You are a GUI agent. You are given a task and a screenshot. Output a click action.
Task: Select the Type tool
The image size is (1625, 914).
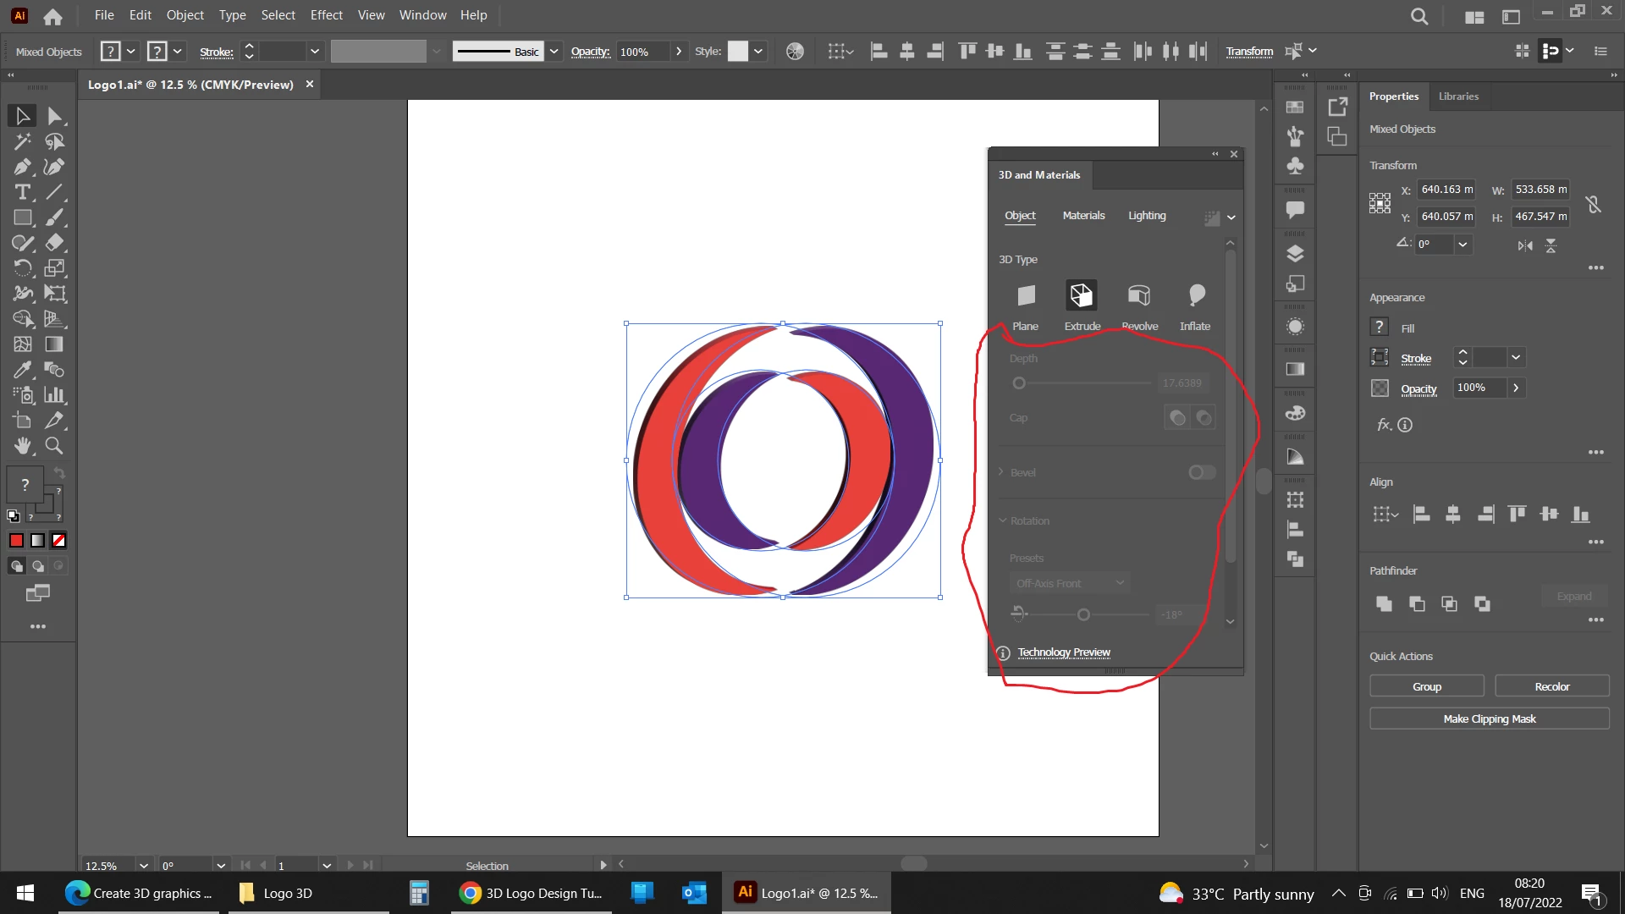[x=22, y=192]
